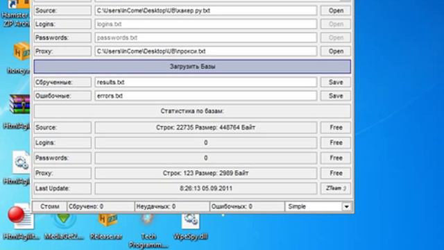This screenshot has height=250, width=444.
Task: Click the Загрузить Базы button
Action: 192,67
